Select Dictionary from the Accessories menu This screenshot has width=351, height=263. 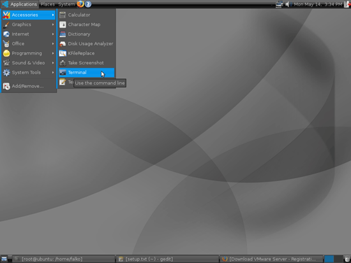(86, 34)
